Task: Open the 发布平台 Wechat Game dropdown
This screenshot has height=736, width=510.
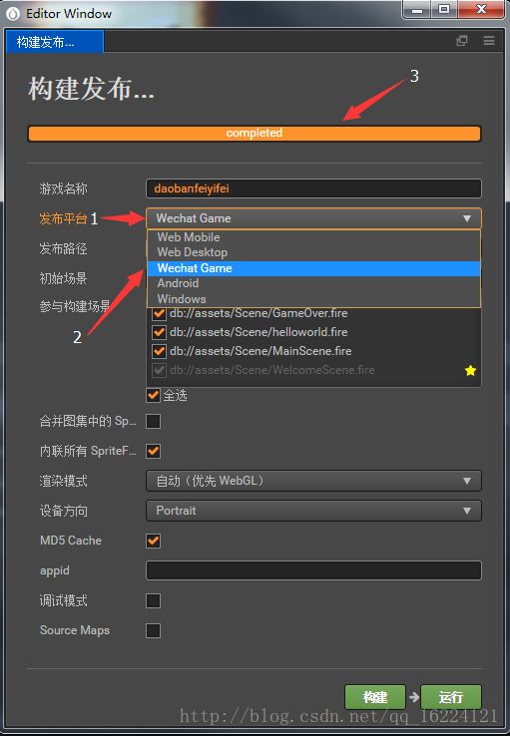Action: (x=313, y=218)
